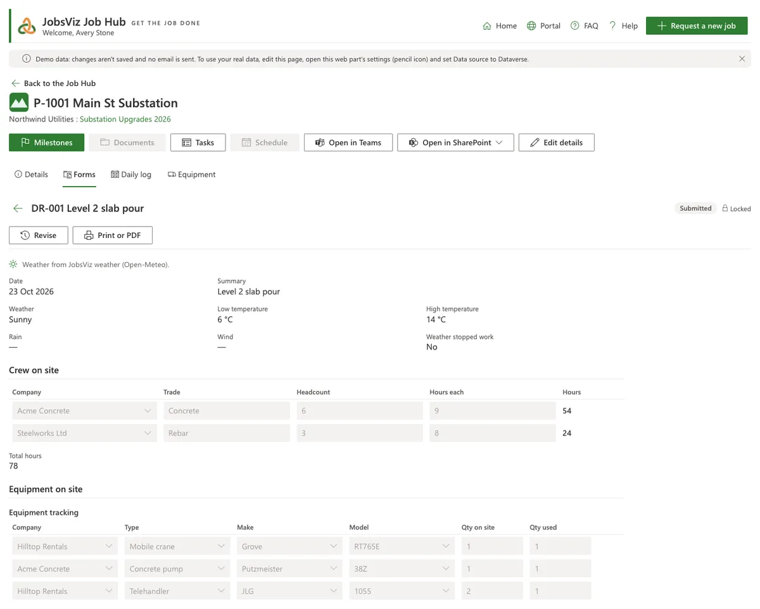Open the Putzmeister make dropdown
760x609 pixels.
289,568
